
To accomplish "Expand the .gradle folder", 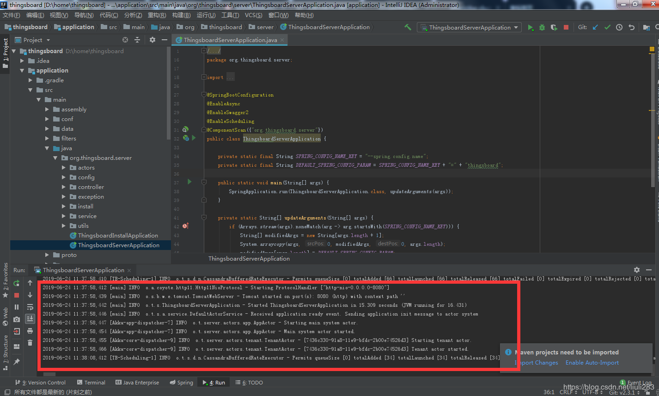I will pyautogui.click(x=31, y=80).
